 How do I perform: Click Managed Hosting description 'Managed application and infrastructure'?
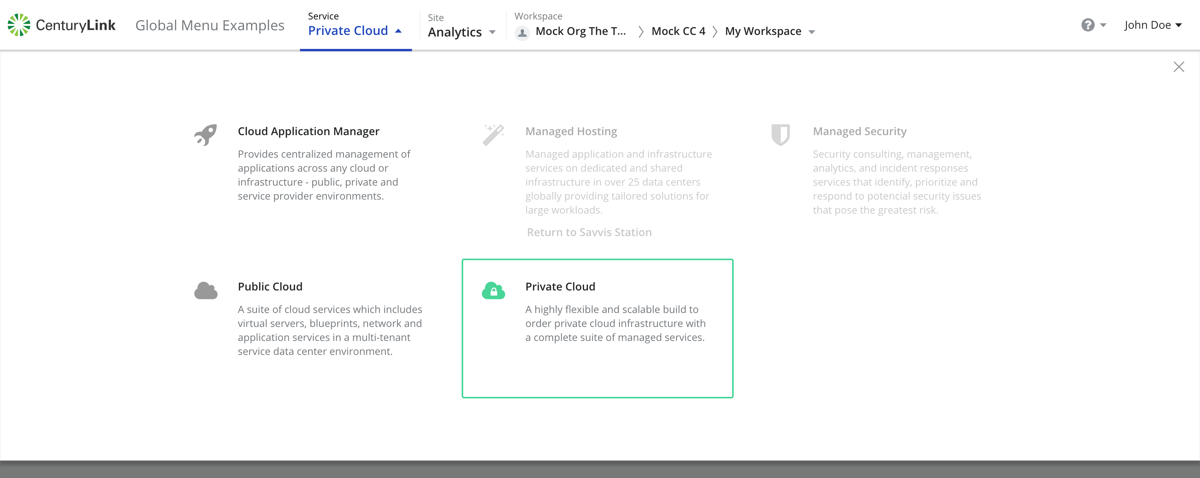619,182
